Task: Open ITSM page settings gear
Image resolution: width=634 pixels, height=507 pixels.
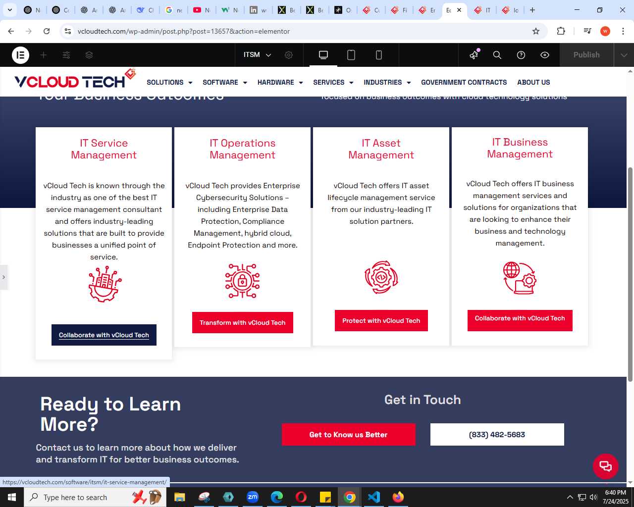Action: (289, 55)
